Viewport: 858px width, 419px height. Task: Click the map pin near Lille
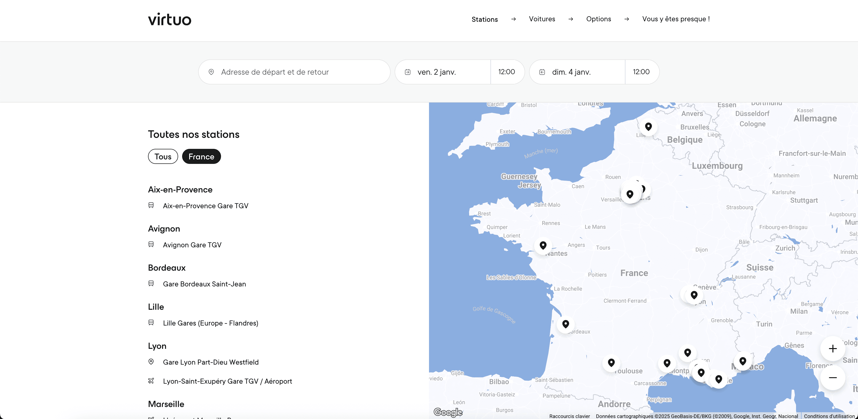pyautogui.click(x=648, y=127)
